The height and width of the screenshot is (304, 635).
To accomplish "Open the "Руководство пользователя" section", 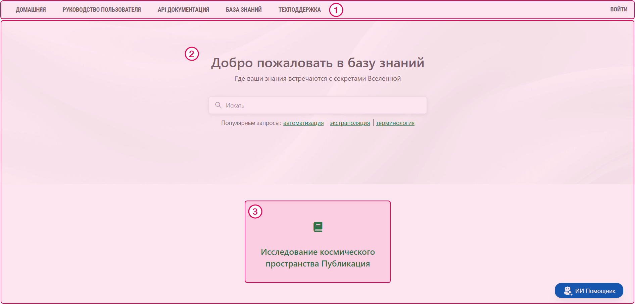I will (x=102, y=9).
